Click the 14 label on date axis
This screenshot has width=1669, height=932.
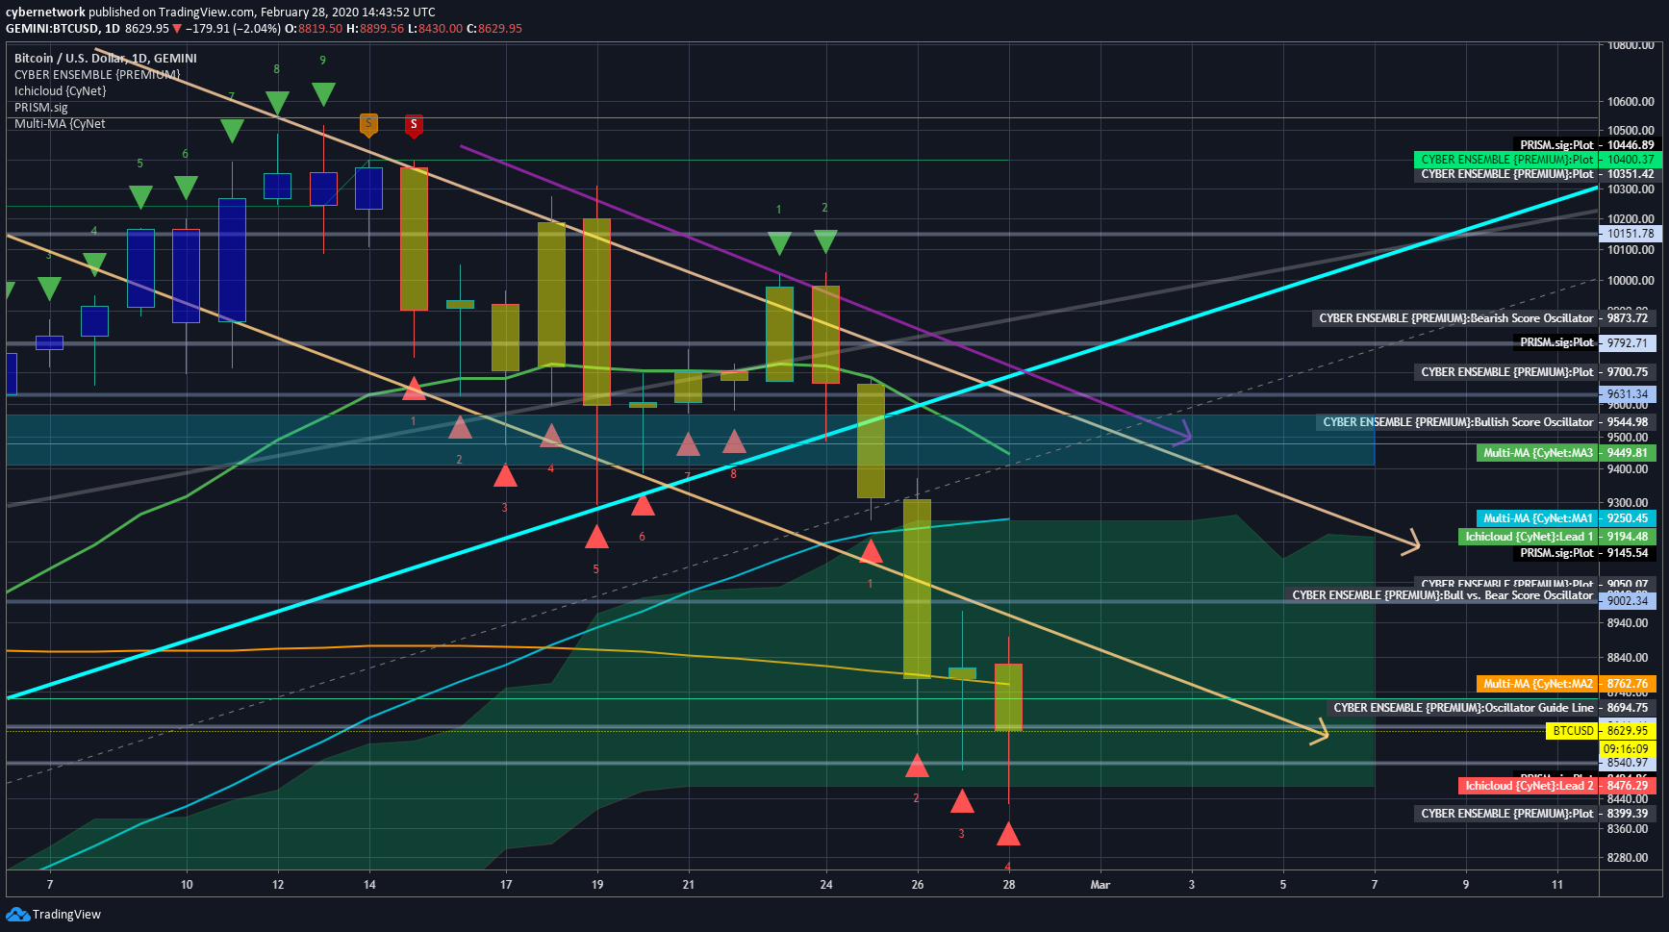[369, 885]
